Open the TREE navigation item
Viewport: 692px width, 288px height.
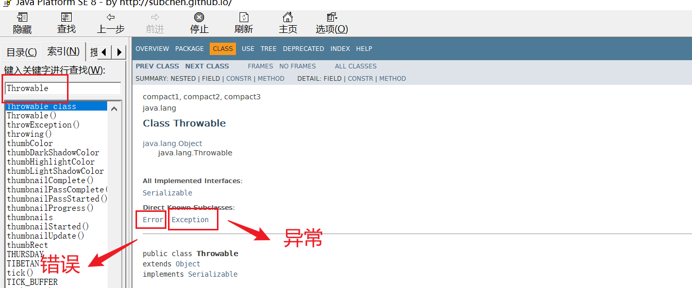(x=268, y=49)
